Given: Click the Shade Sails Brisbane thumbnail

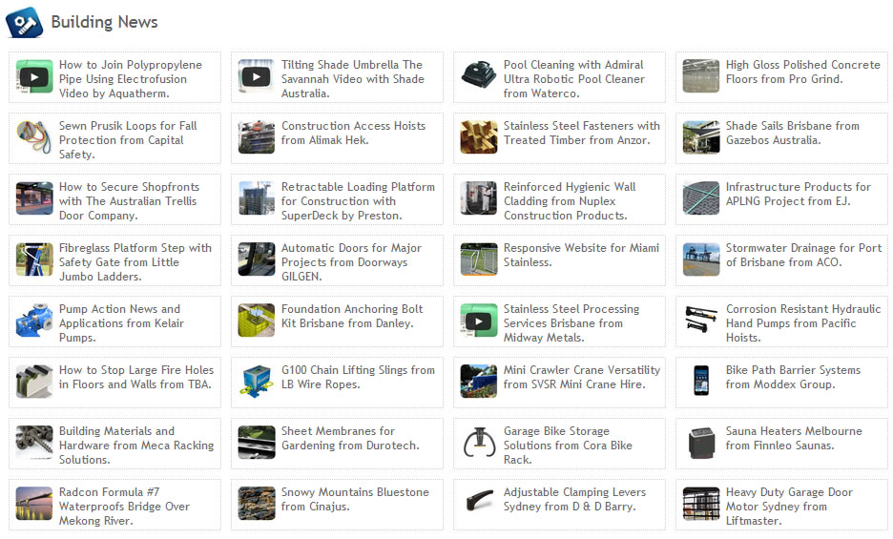Looking at the screenshot, I should pyautogui.click(x=701, y=137).
